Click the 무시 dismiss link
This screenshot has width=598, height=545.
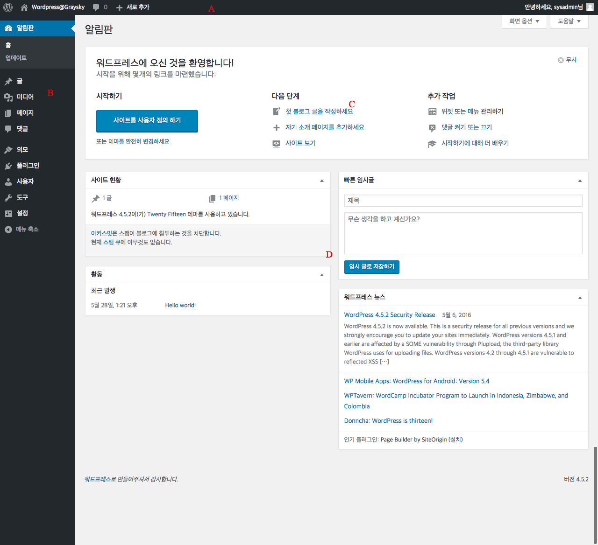(571, 60)
